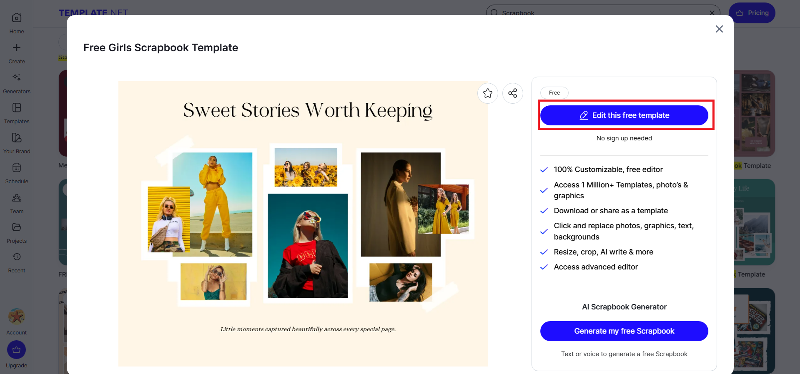Close the template dialog with the X

tap(719, 29)
